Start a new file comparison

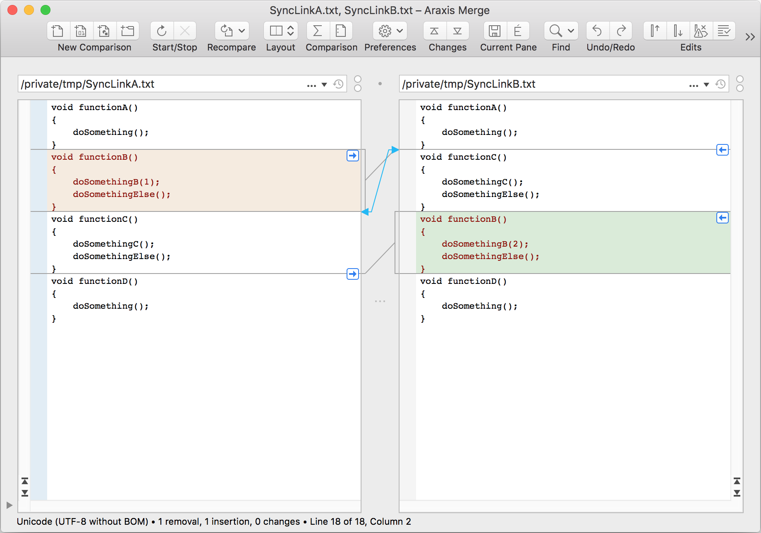(58, 31)
